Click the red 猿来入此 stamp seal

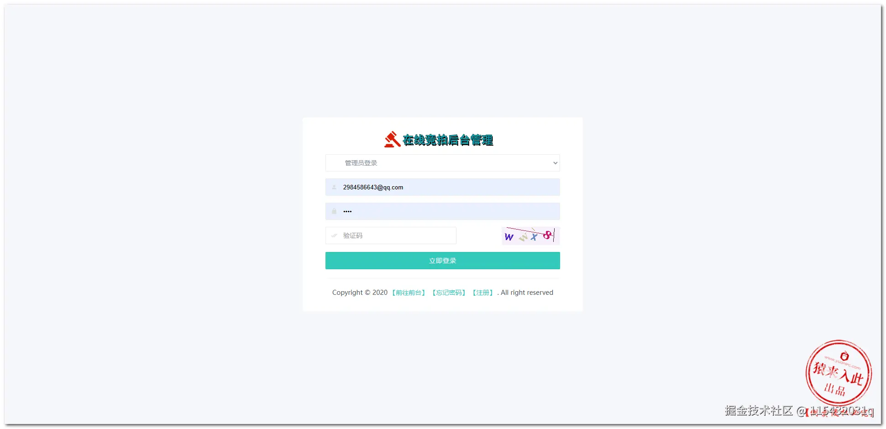839,372
